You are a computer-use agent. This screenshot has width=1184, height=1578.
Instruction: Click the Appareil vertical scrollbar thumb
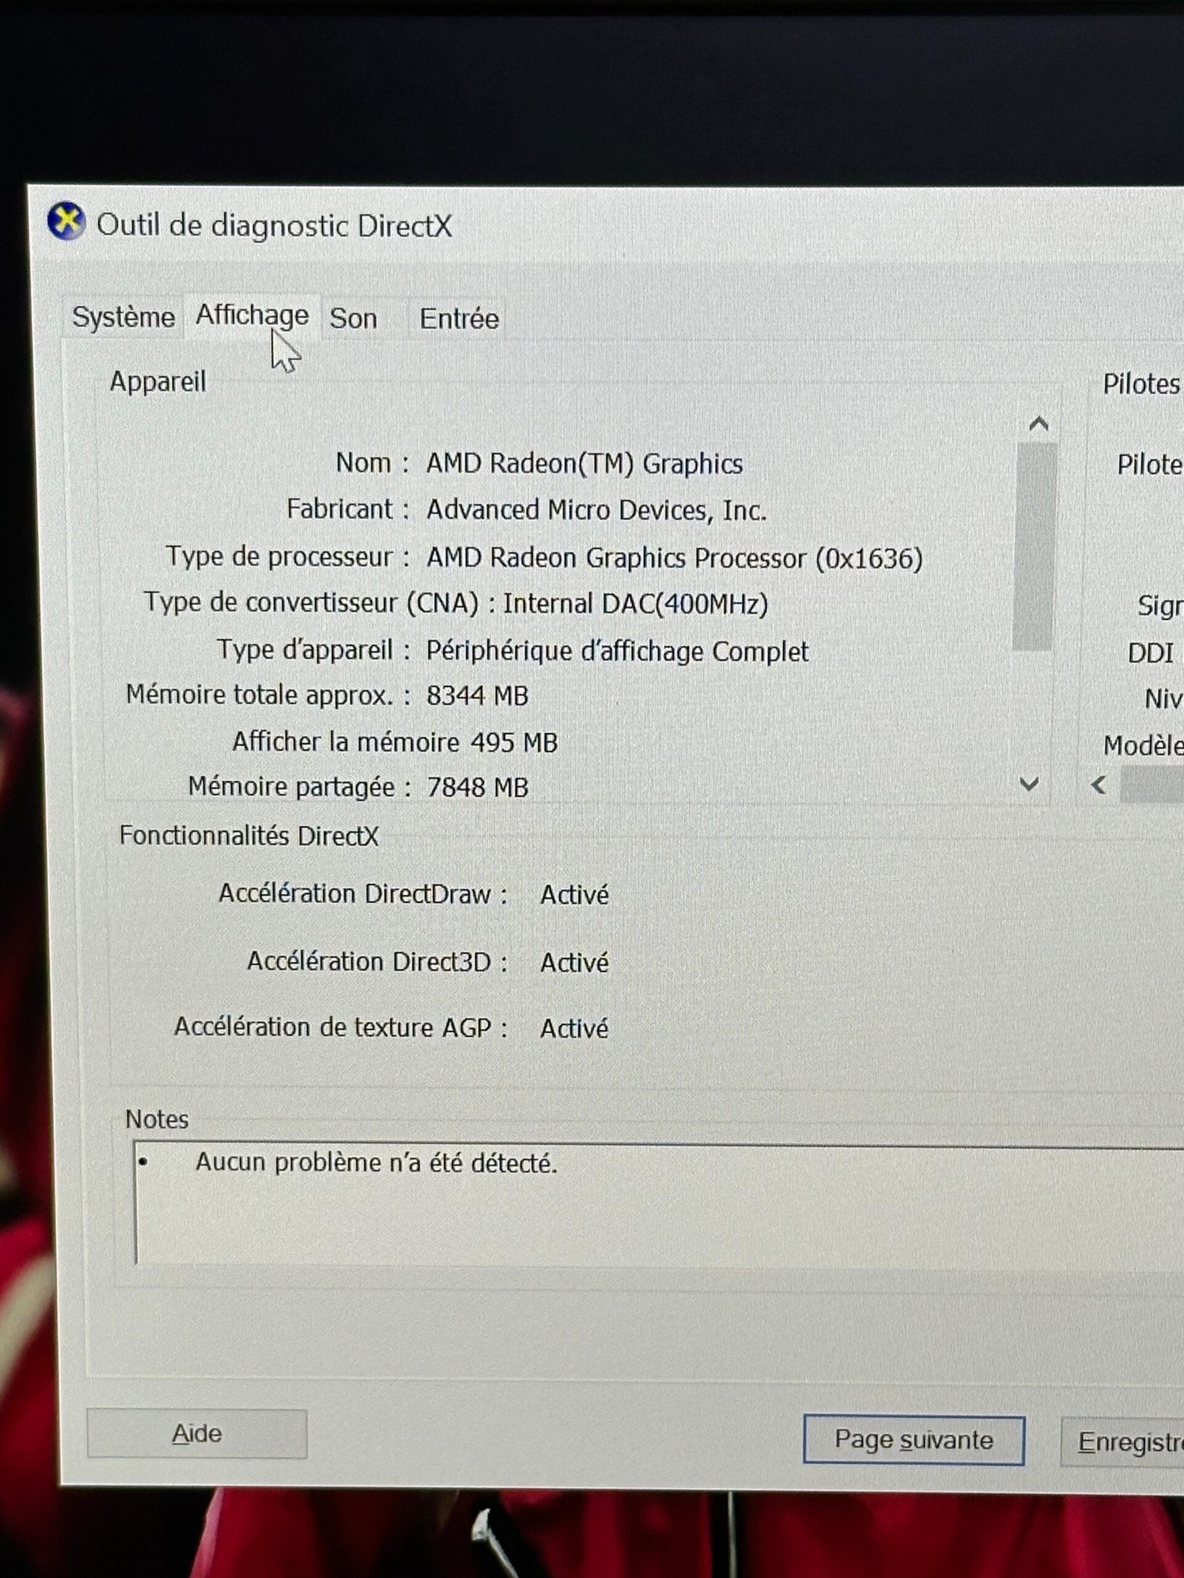[x=1034, y=546]
